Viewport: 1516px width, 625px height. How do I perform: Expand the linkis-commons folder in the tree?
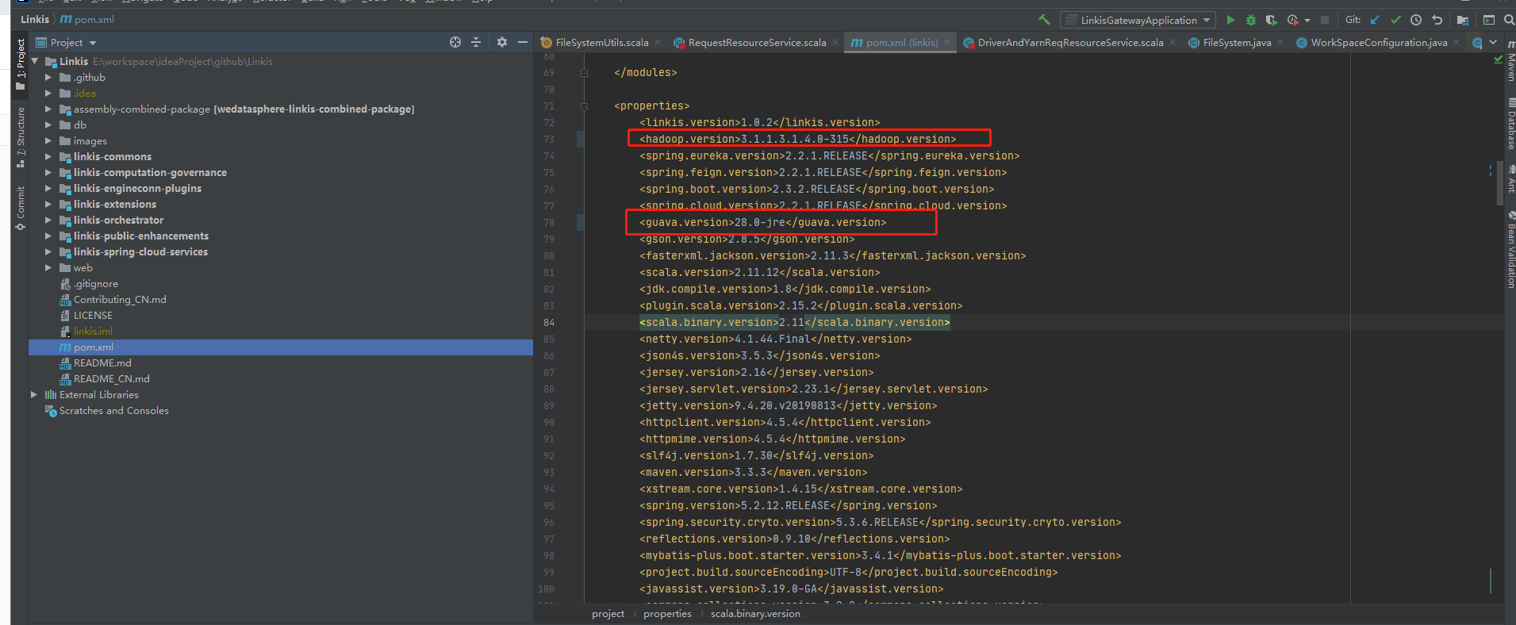click(x=48, y=157)
